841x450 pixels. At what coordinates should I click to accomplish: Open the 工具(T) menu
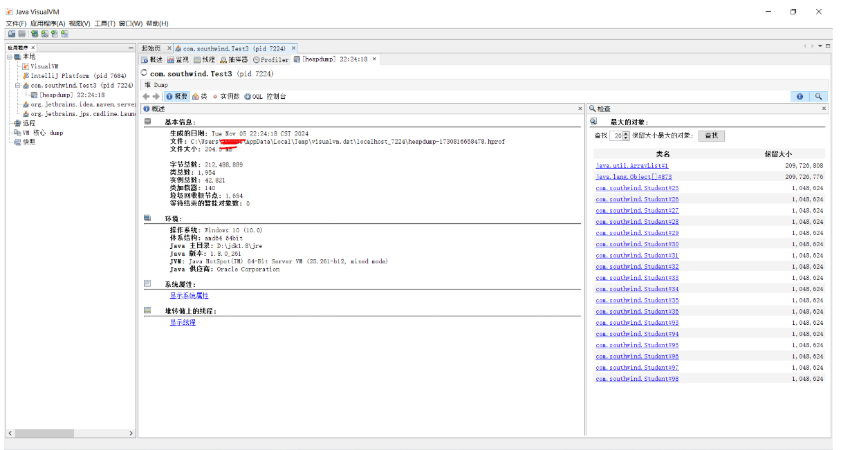click(104, 24)
